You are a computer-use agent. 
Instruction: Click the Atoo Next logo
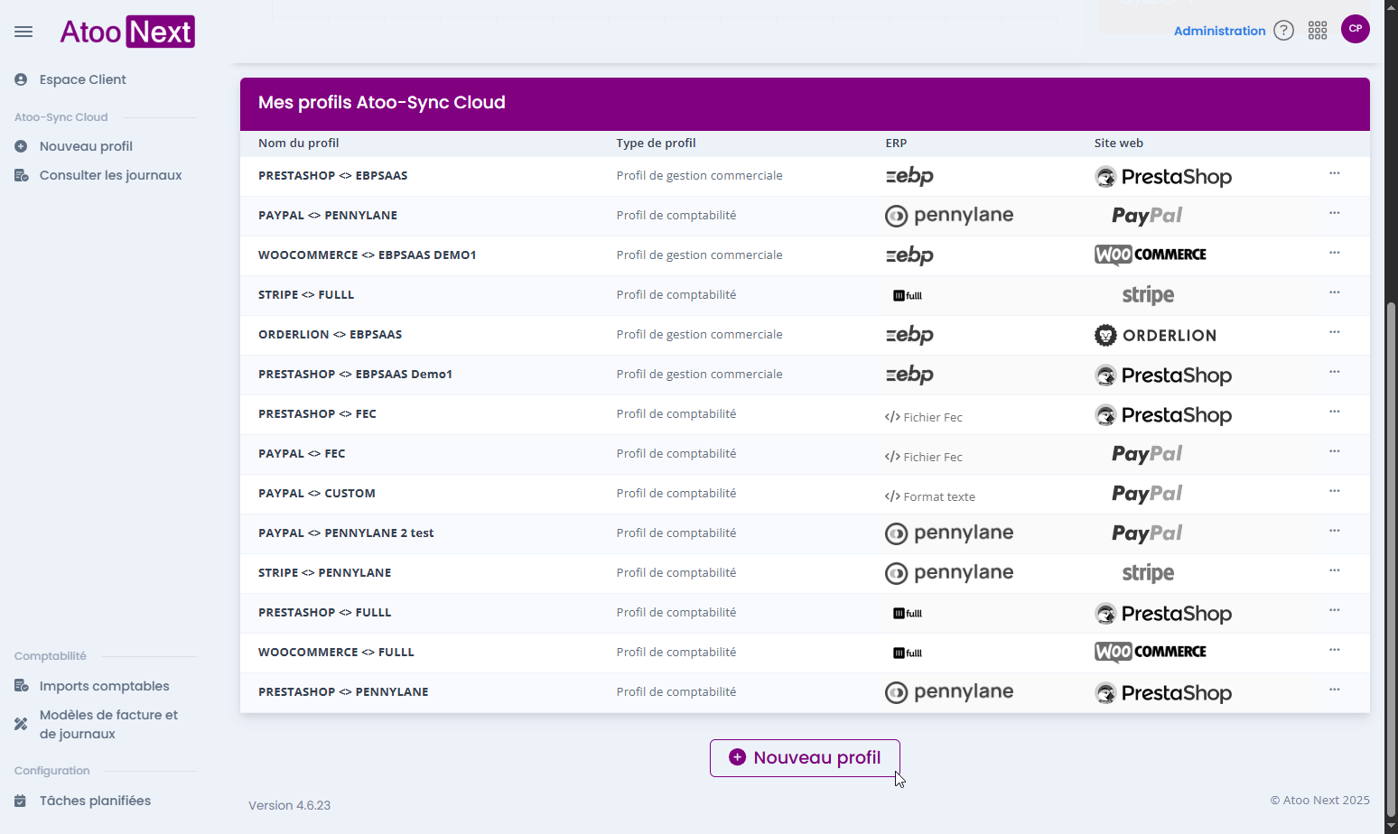pyautogui.click(x=127, y=32)
